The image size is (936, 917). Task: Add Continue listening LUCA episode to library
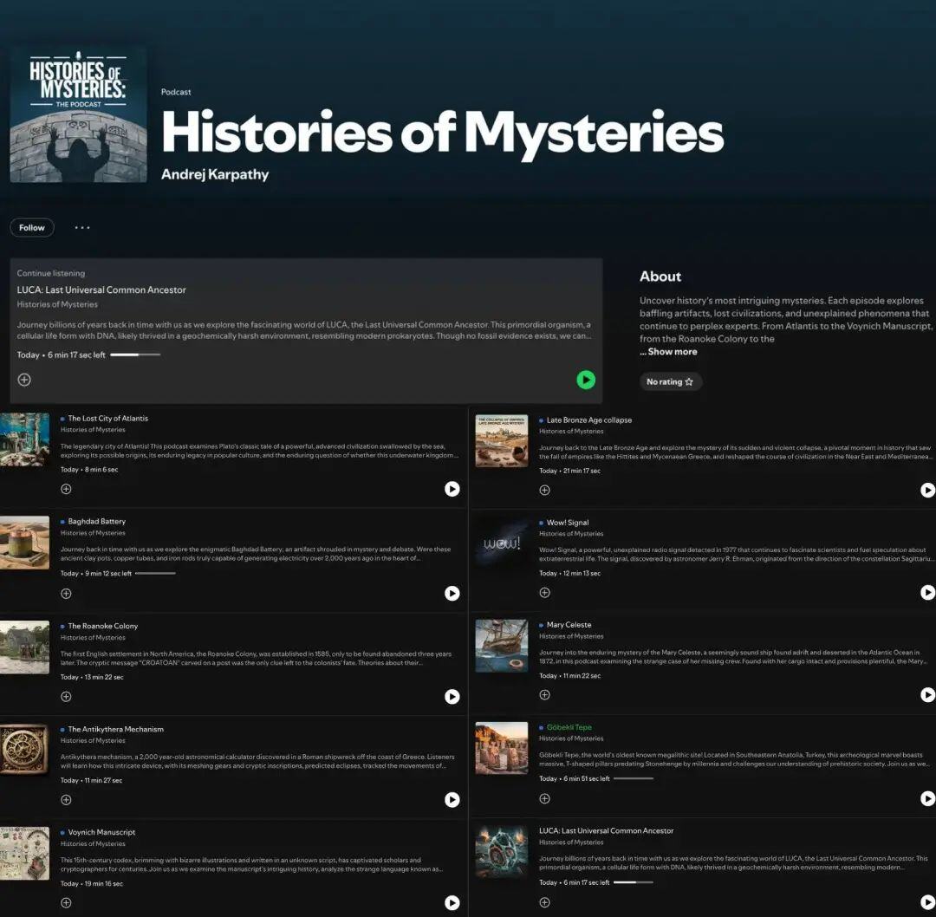coord(24,380)
